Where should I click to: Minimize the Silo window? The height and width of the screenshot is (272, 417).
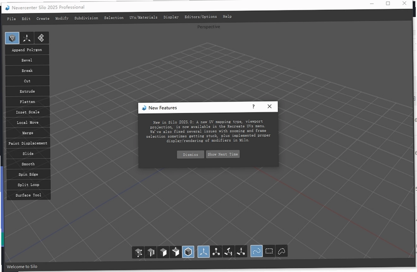tap(372, 4)
